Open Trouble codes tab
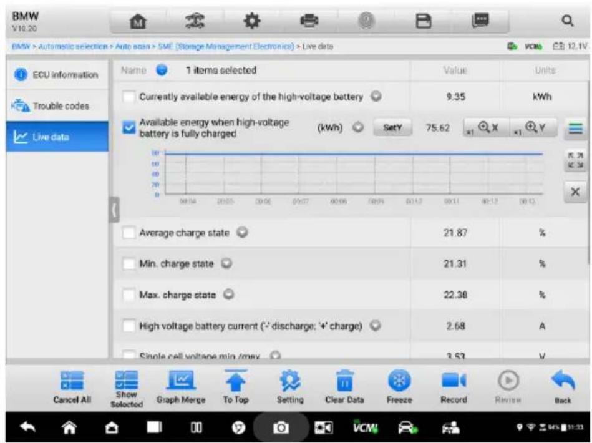The image size is (592, 443). 57,105
